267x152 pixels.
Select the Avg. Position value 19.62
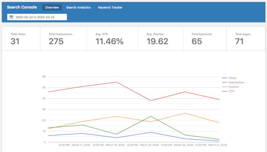158,41
